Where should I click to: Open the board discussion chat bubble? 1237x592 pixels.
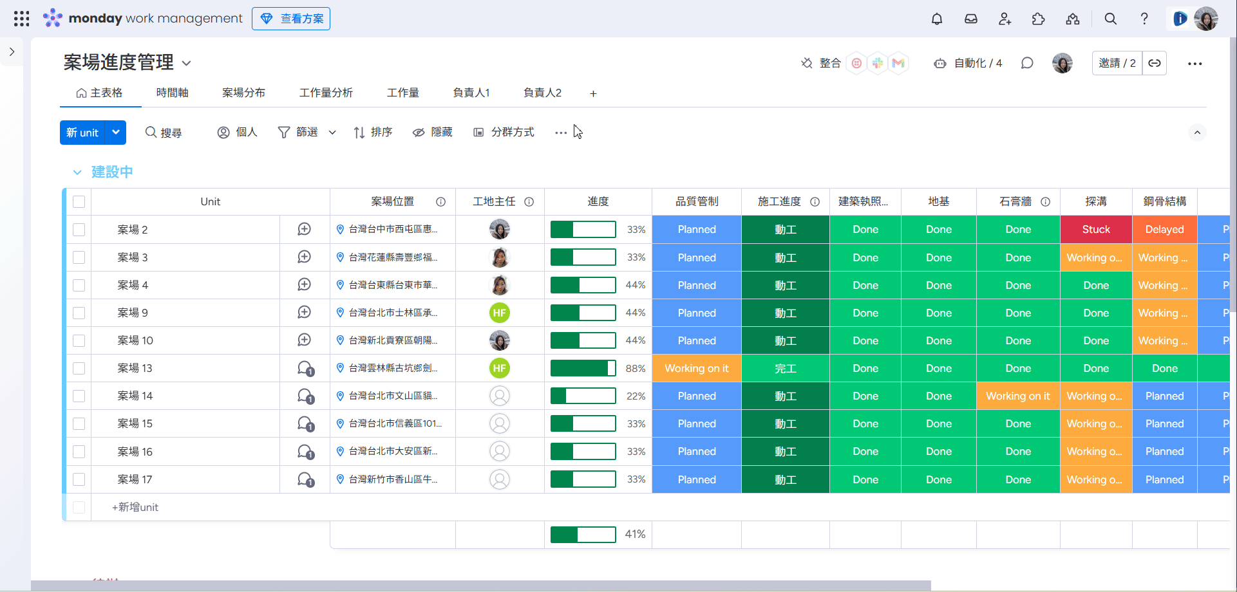pyautogui.click(x=1027, y=63)
